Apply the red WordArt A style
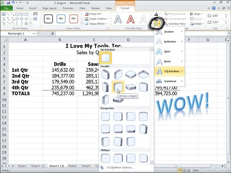The height and width of the screenshot is (173, 231). 130,19
